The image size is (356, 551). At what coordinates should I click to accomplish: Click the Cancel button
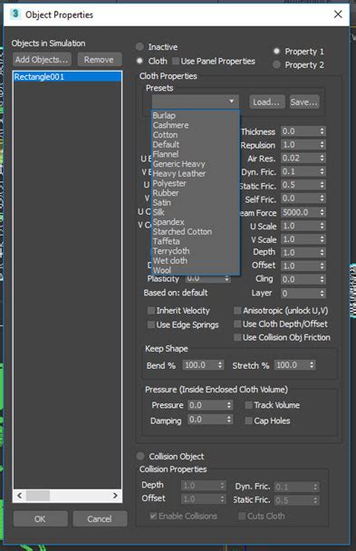[100, 518]
